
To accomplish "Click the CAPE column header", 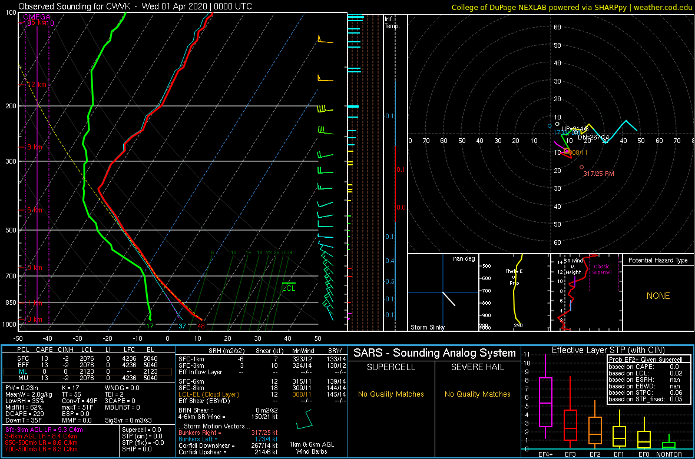I will click(44, 351).
